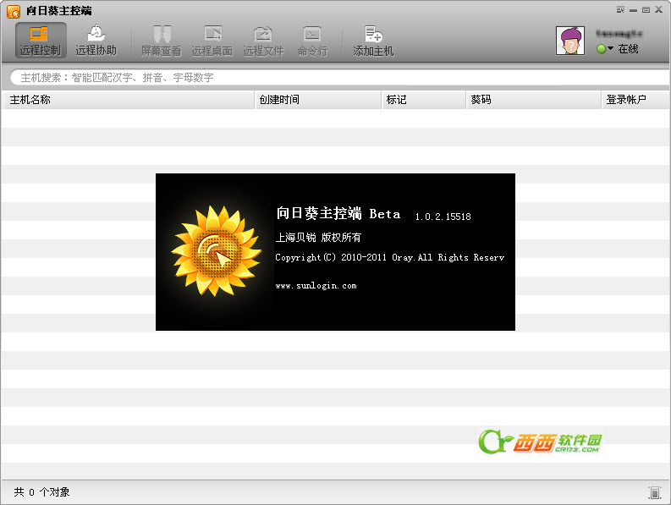Image resolution: width=671 pixels, height=505 pixels.
Task: Click 添加主机 to add a host
Action: click(373, 41)
